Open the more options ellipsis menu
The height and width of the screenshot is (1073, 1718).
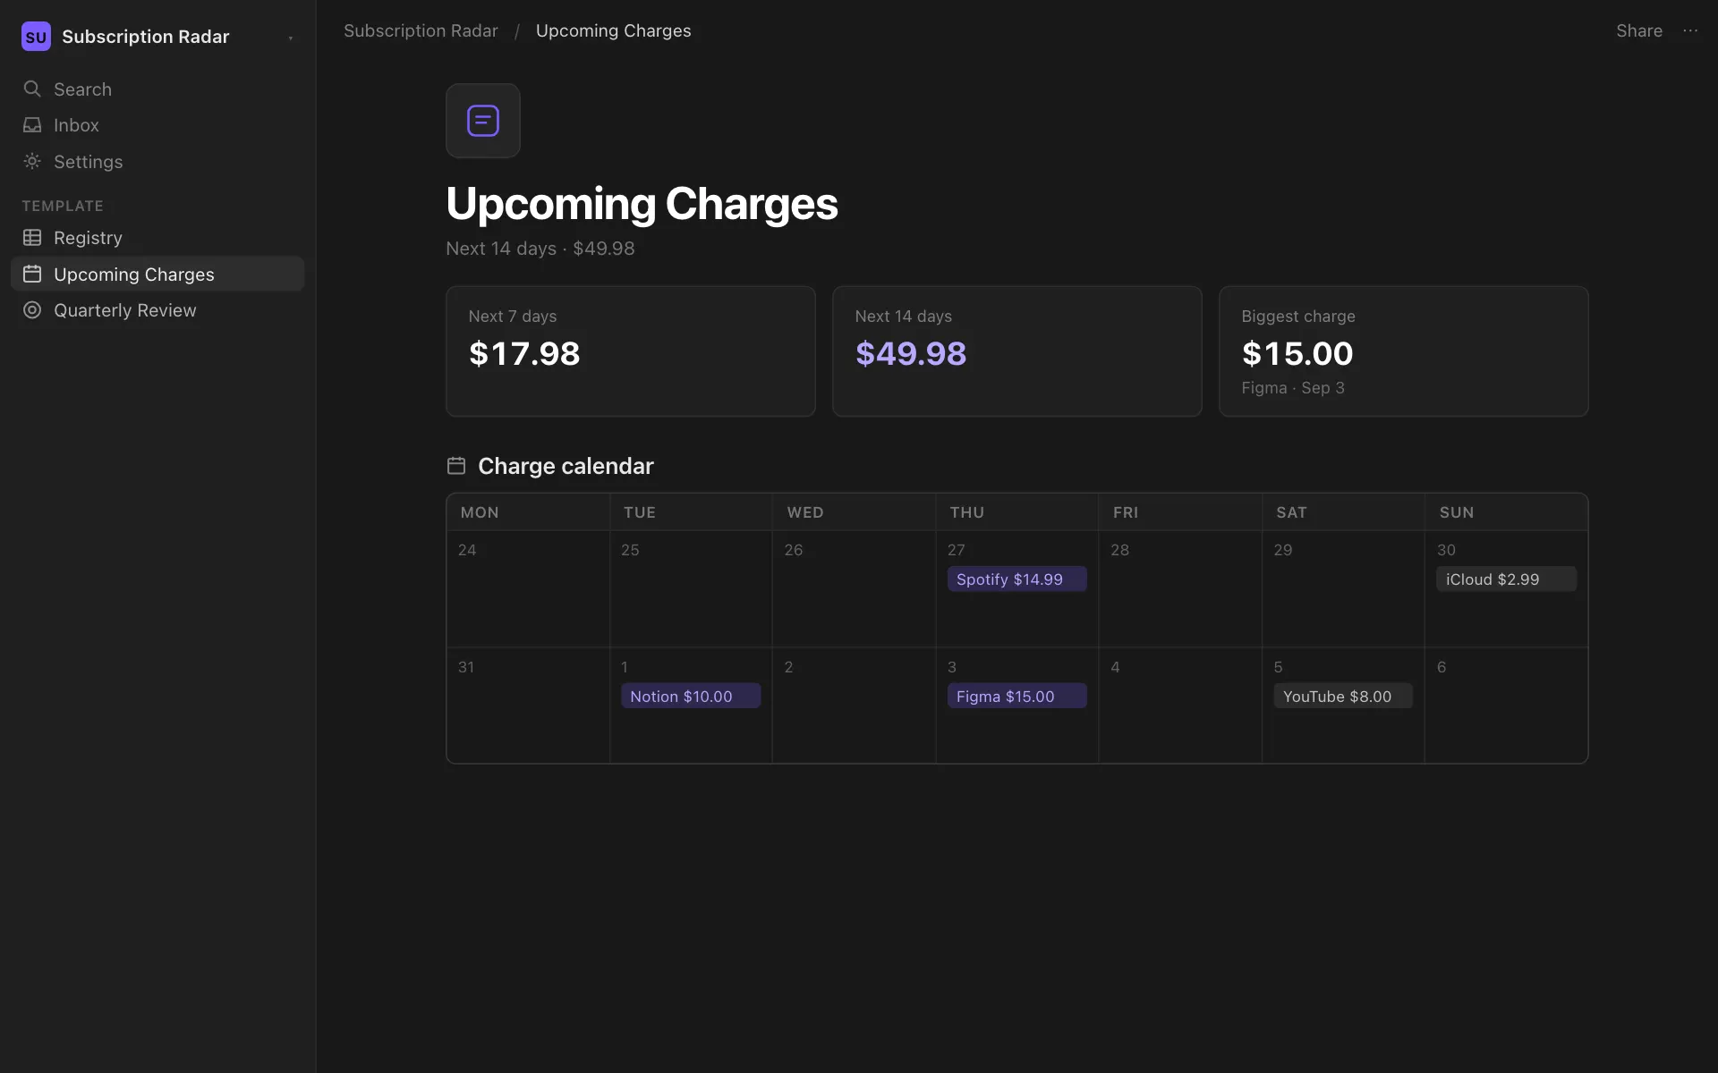pos(1690,30)
